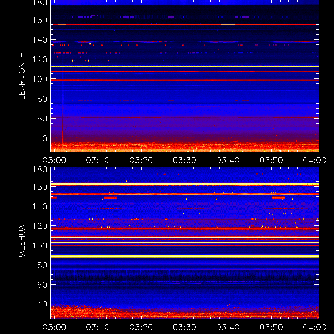Select the Learmonth spectrogram plot area
The image size is (334, 334).
click(x=185, y=76)
